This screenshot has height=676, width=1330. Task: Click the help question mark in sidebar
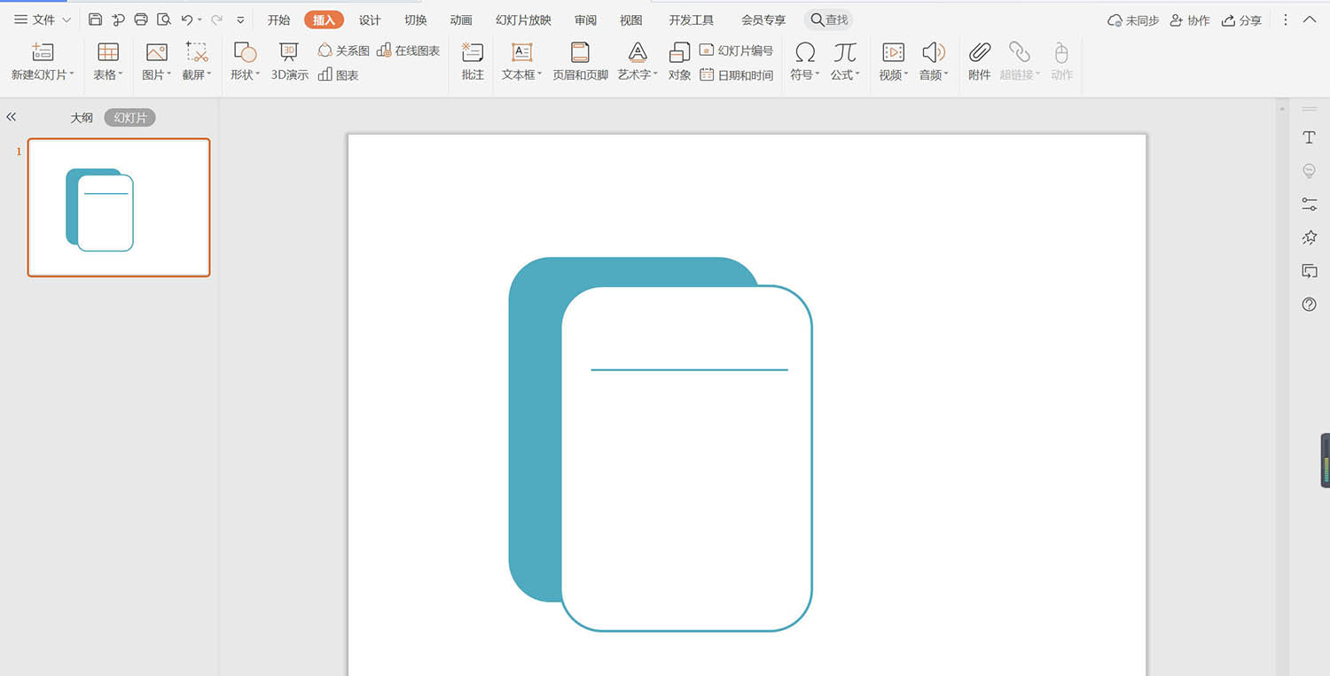point(1309,305)
